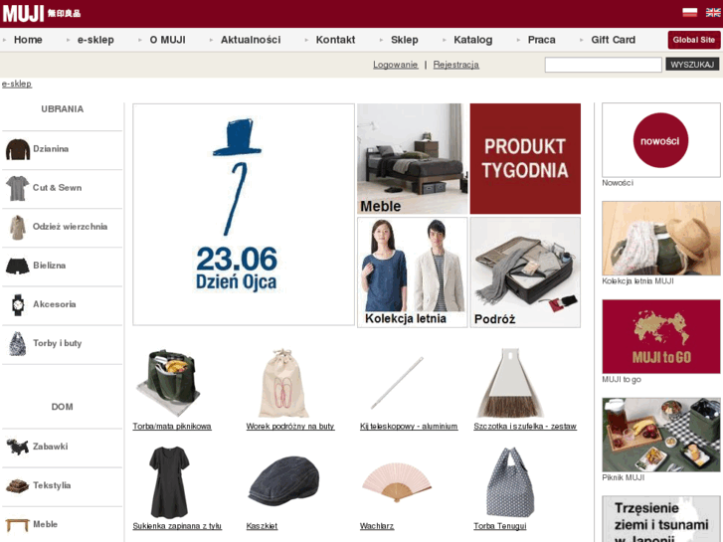723x542 pixels.
Task: Click the Torba Tenugui bag image
Action: click(510, 482)
